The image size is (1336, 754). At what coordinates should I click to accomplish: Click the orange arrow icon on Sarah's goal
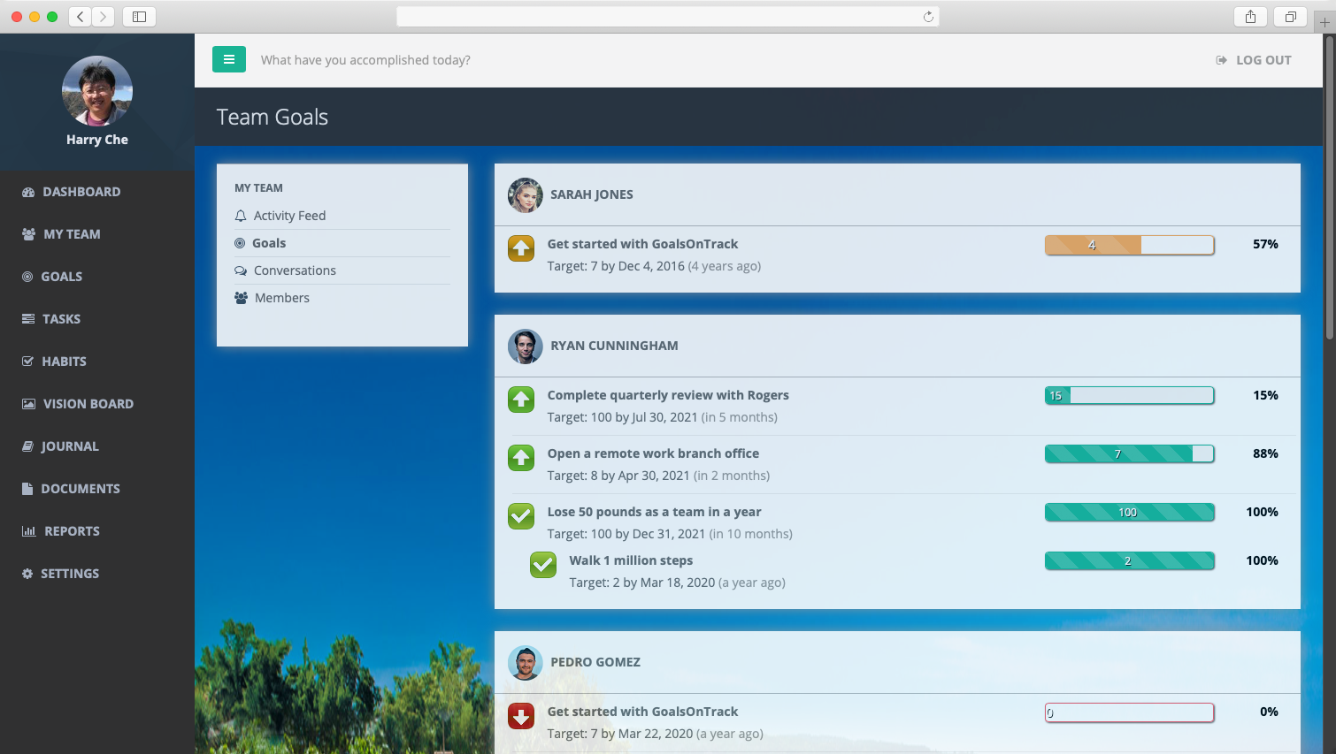click(x=521, y=248)
